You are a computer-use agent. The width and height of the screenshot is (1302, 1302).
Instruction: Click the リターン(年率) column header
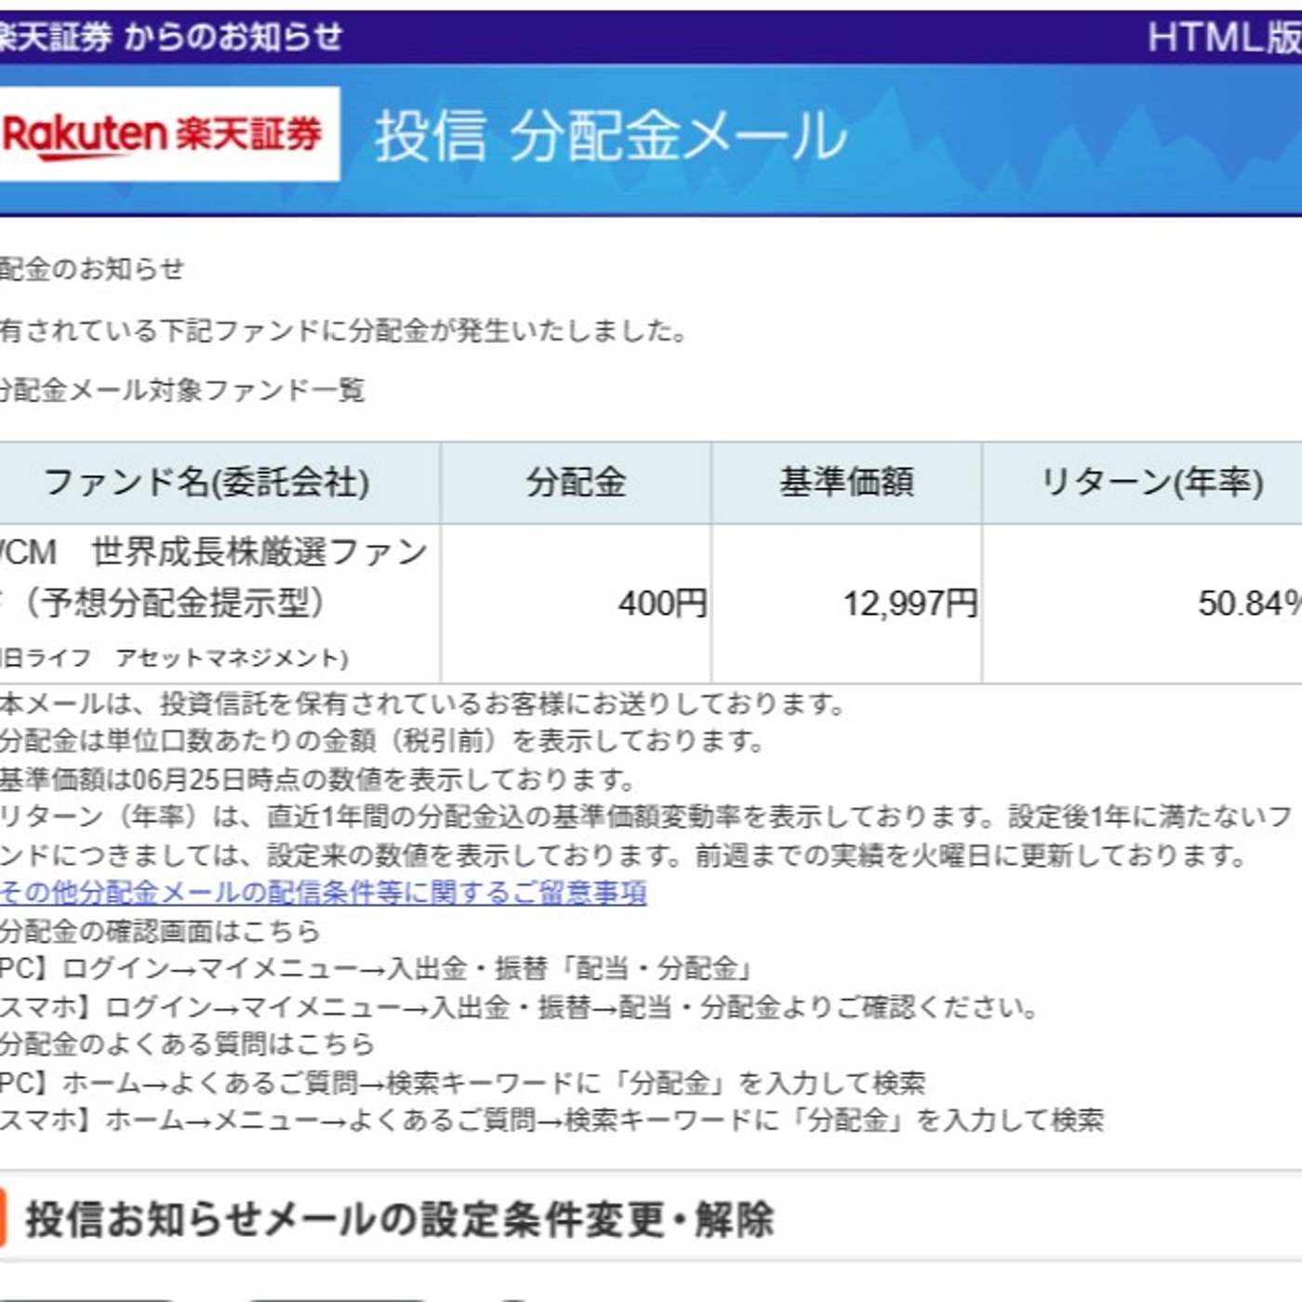pyautogui.click(x=1151, y=482)
